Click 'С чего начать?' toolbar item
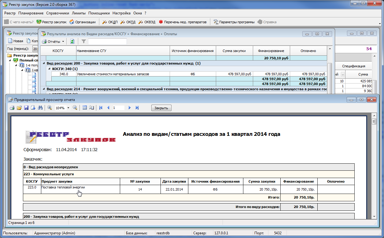This screenshot has width=384, height=238. pos(19,22)
